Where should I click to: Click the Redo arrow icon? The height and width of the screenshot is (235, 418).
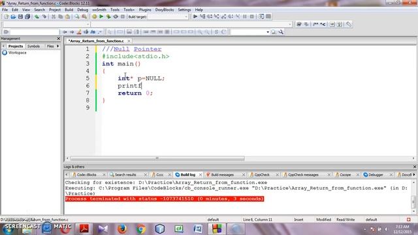pos(44,16)
